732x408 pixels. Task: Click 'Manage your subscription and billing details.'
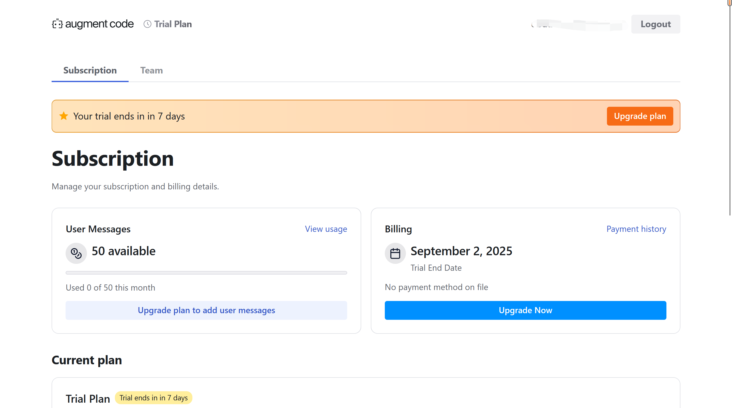pos(135,186)
